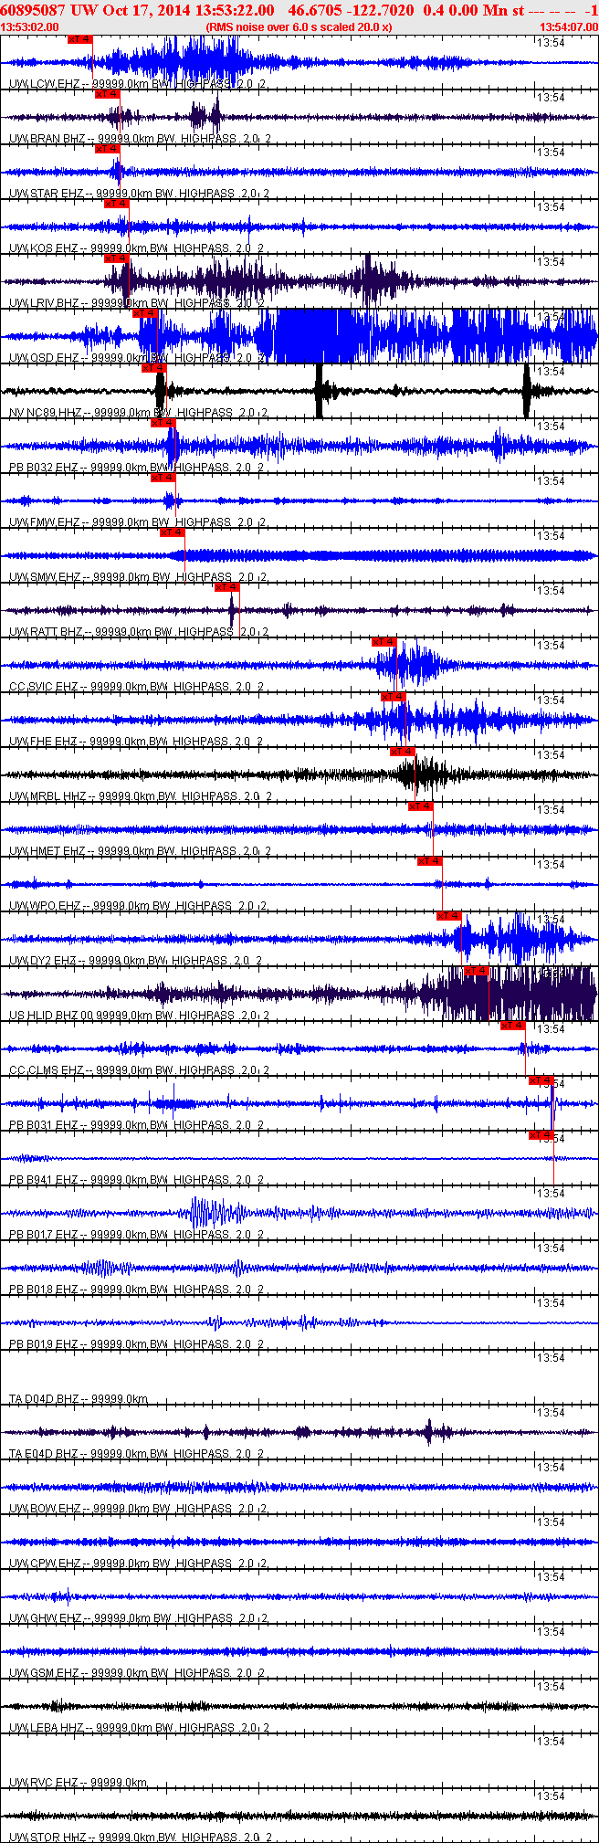Select the UW.LRIV BHZ station label
599x1843 pixels.
pyautogui.click(x=45, y=303)
